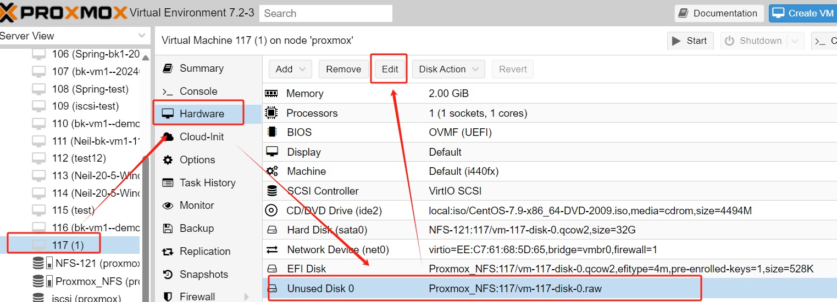Start the virtual machine
837x302 pixels.
tap(690, 41)
